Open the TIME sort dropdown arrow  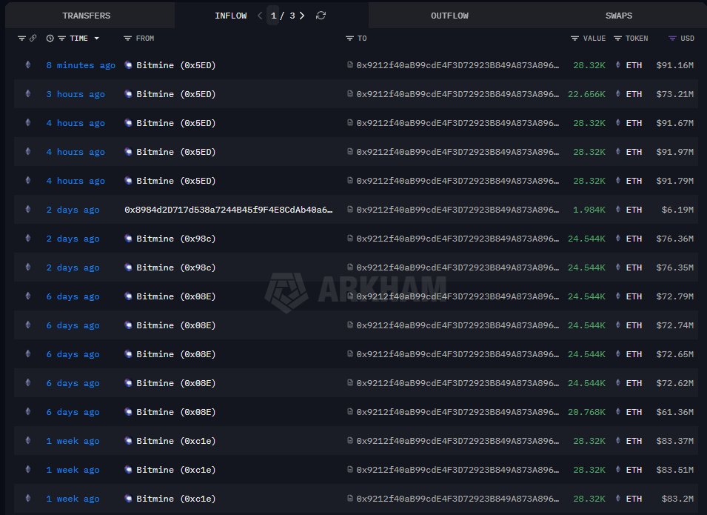click(96, 39)
